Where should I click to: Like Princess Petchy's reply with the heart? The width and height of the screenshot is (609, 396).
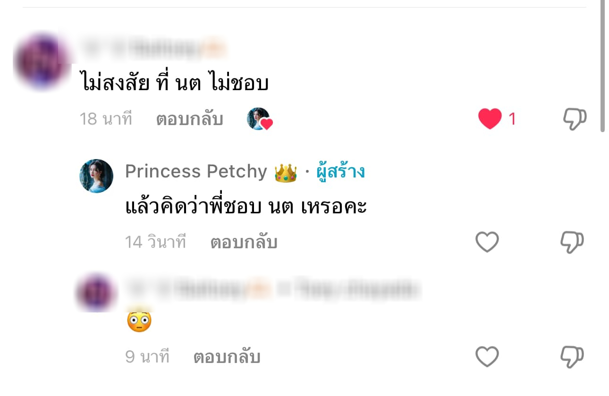pos(487,242)
